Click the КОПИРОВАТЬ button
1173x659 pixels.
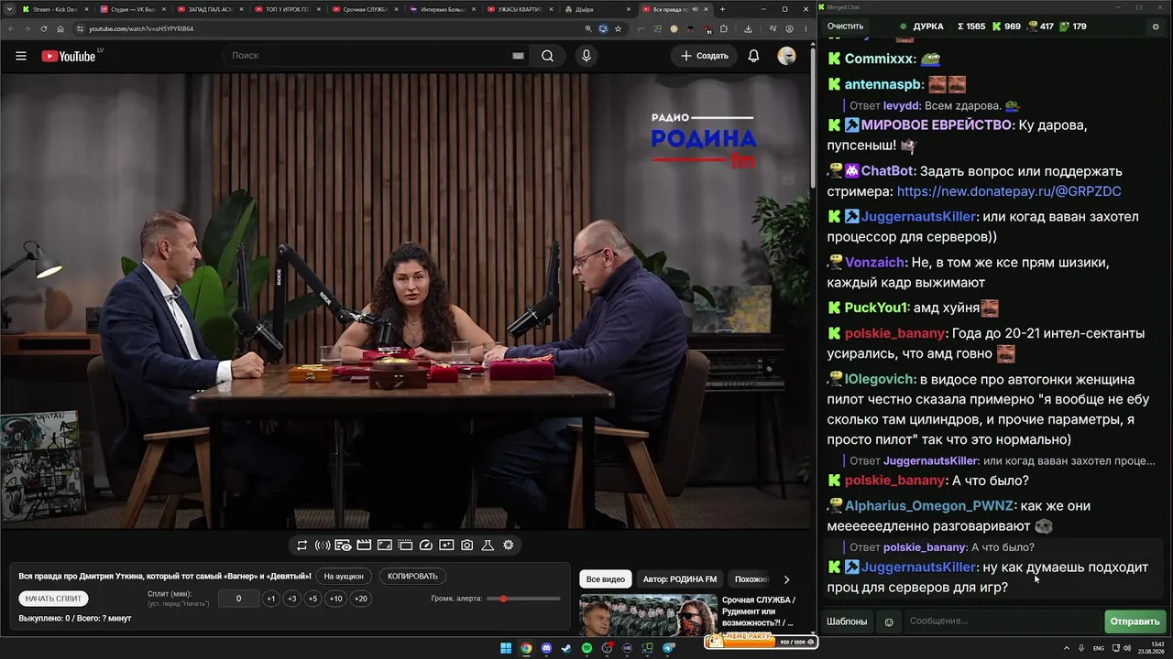coord(412,577)
